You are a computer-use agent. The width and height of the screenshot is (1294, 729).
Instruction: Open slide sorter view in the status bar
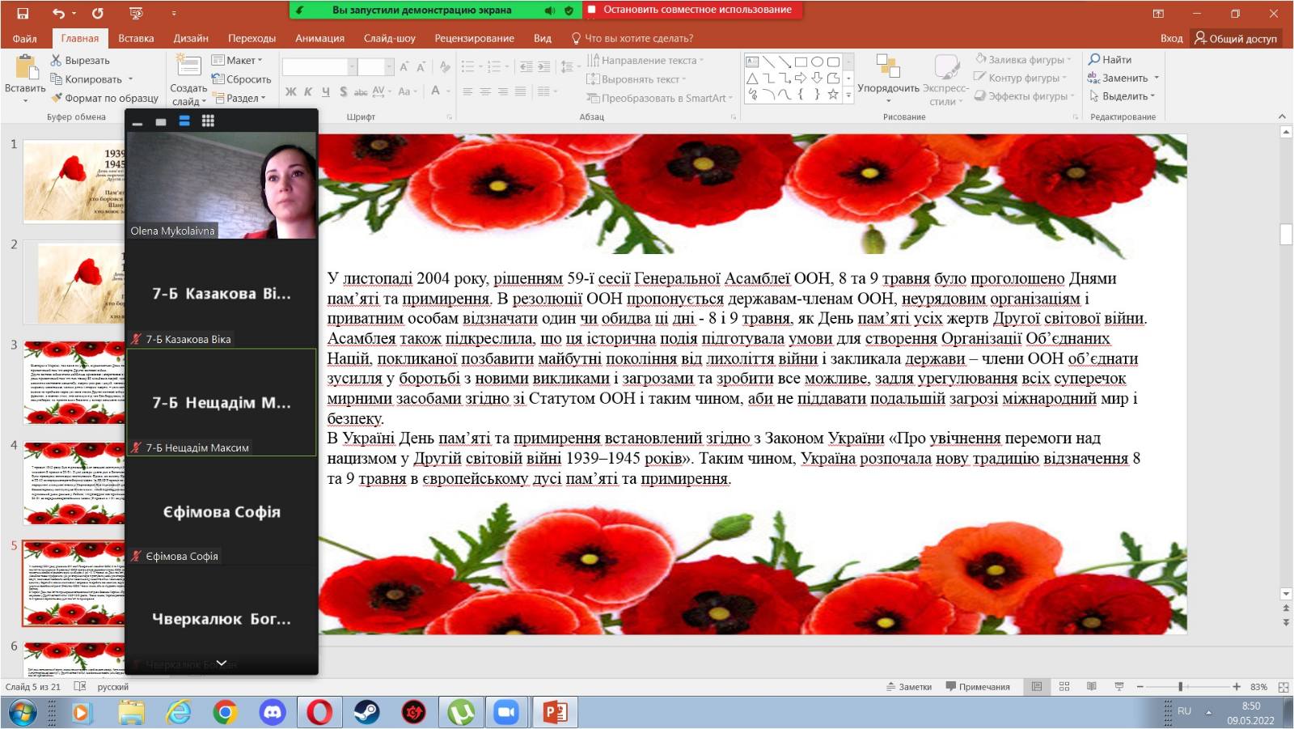[1064, 686]
